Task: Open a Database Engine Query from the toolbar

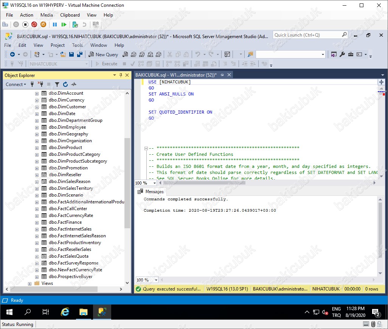Action: click(x=126, y=54)
